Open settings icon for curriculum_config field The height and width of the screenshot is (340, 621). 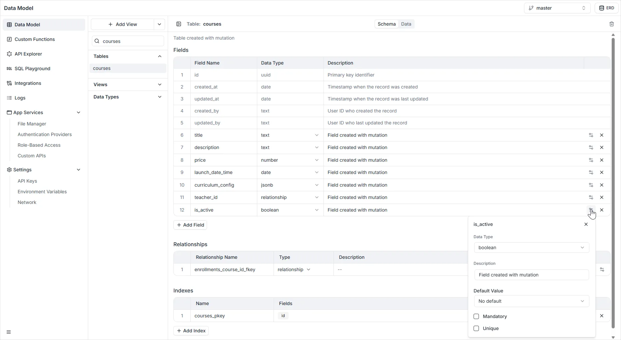click(591, 185)
